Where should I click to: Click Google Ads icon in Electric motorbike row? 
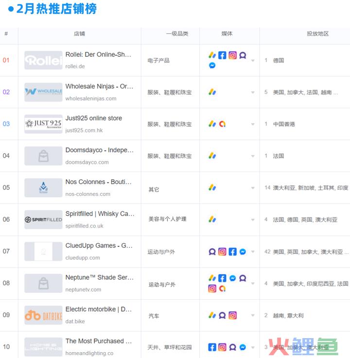[212, 315]
